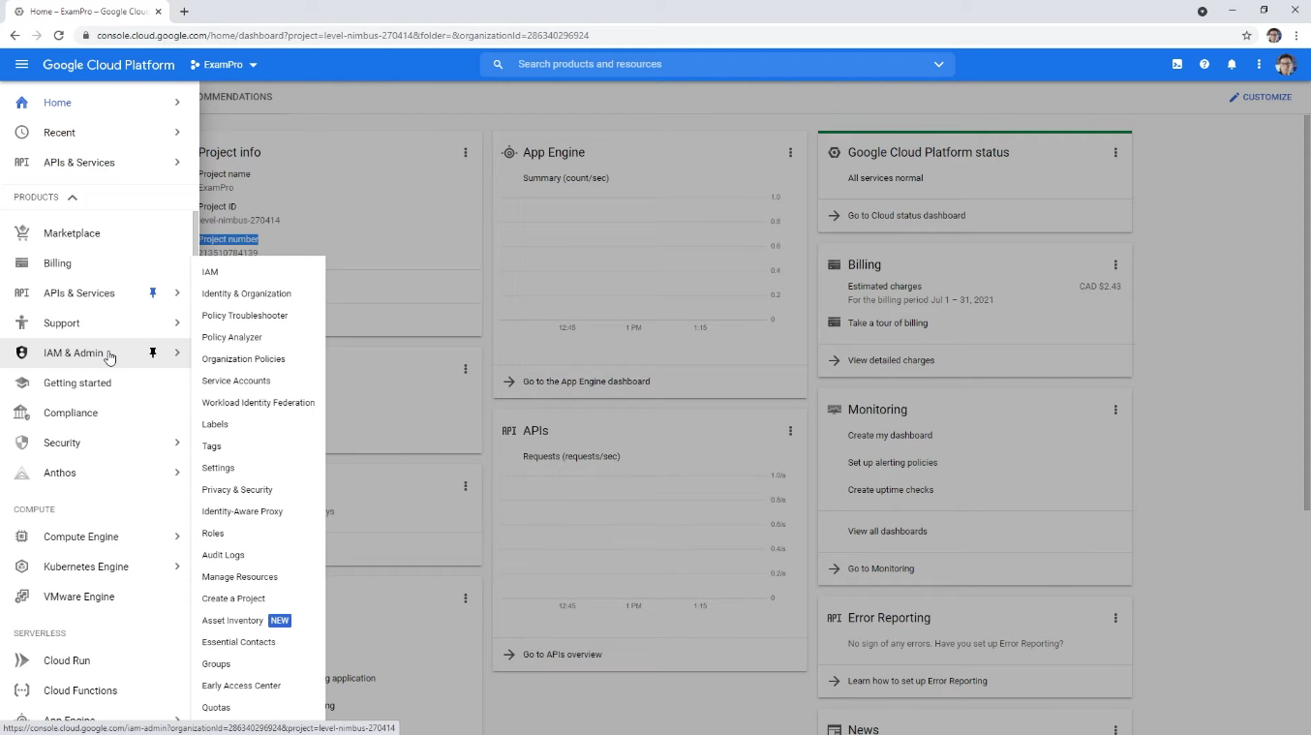Image resolution: width=1311 pixels, height=735 pixels.
Task: Activate Cloud Shell icon in header
Action: pos(1176,65)
